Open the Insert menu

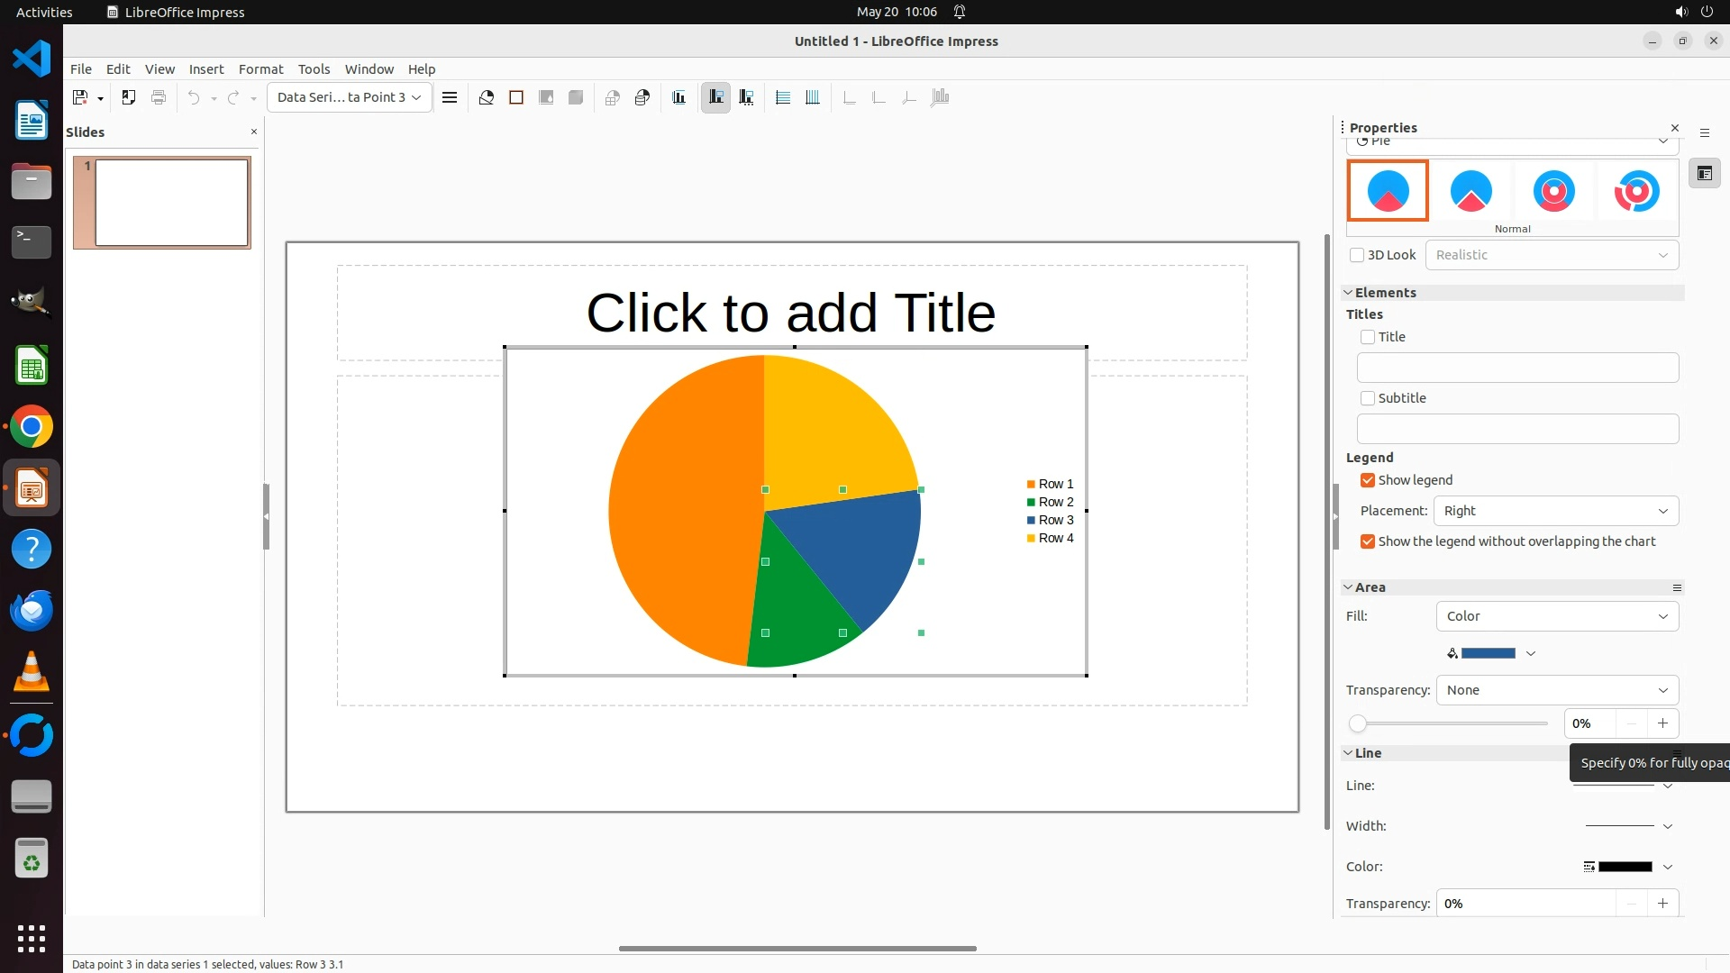pos(205,69)
